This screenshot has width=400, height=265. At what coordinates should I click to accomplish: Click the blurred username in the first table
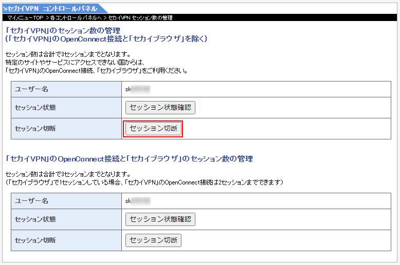click(137, 89)
